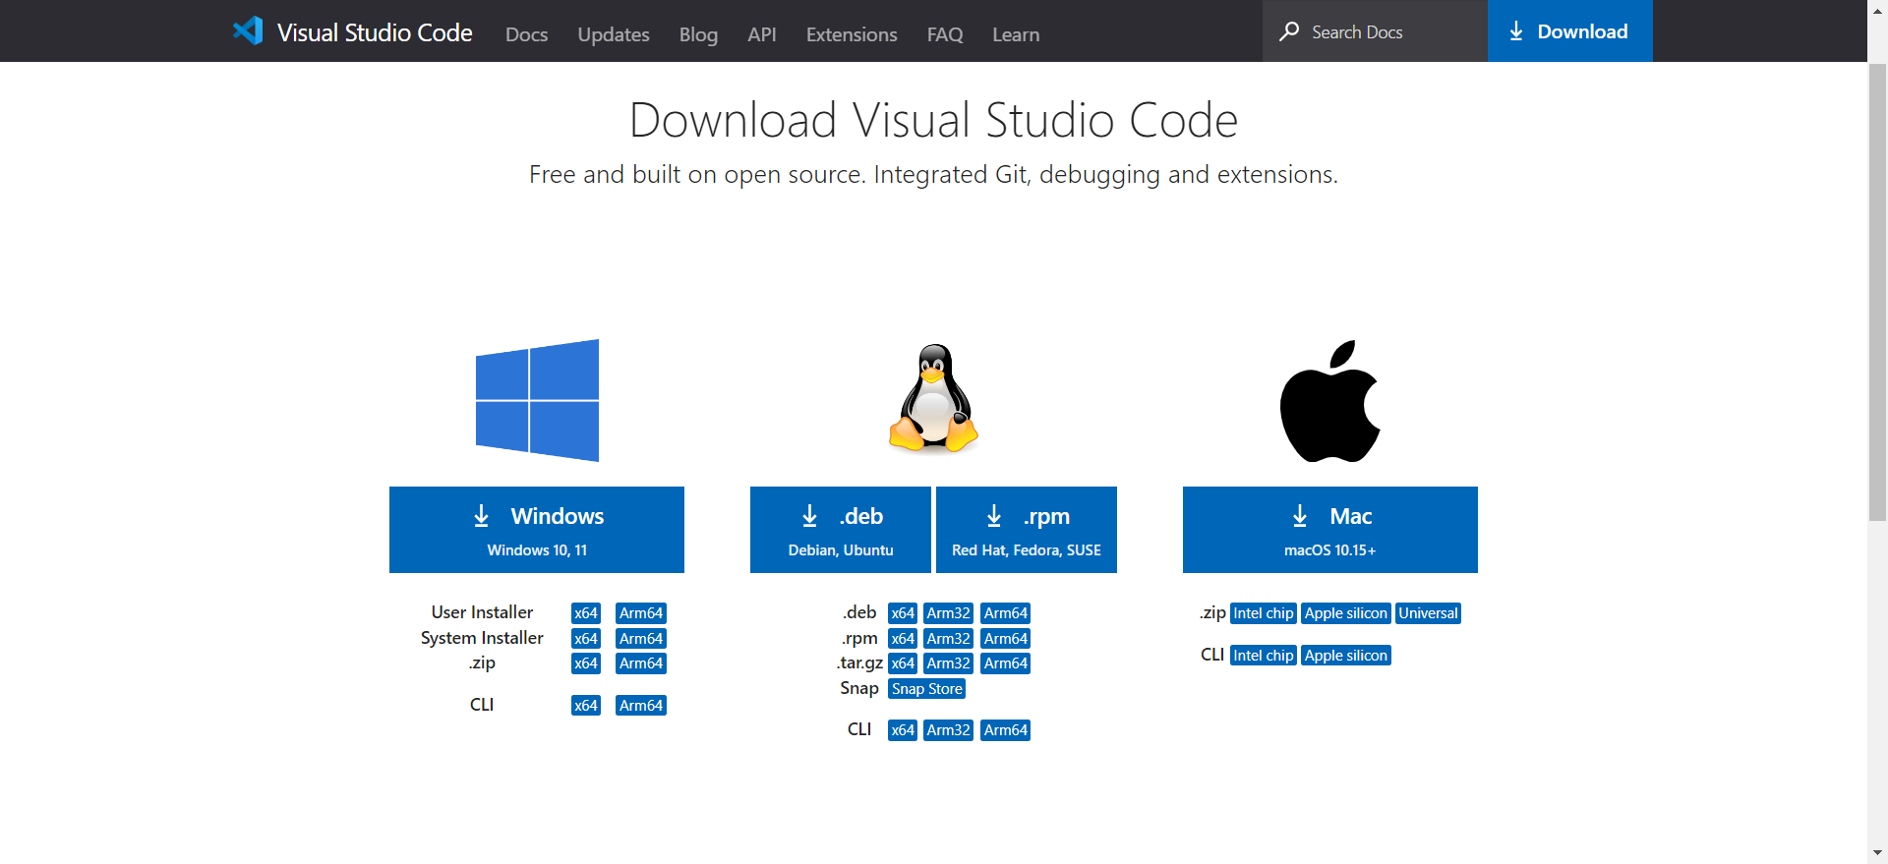1888x864 pixels.
Task: Click the Download button in header
Action: click(1570, 31)
